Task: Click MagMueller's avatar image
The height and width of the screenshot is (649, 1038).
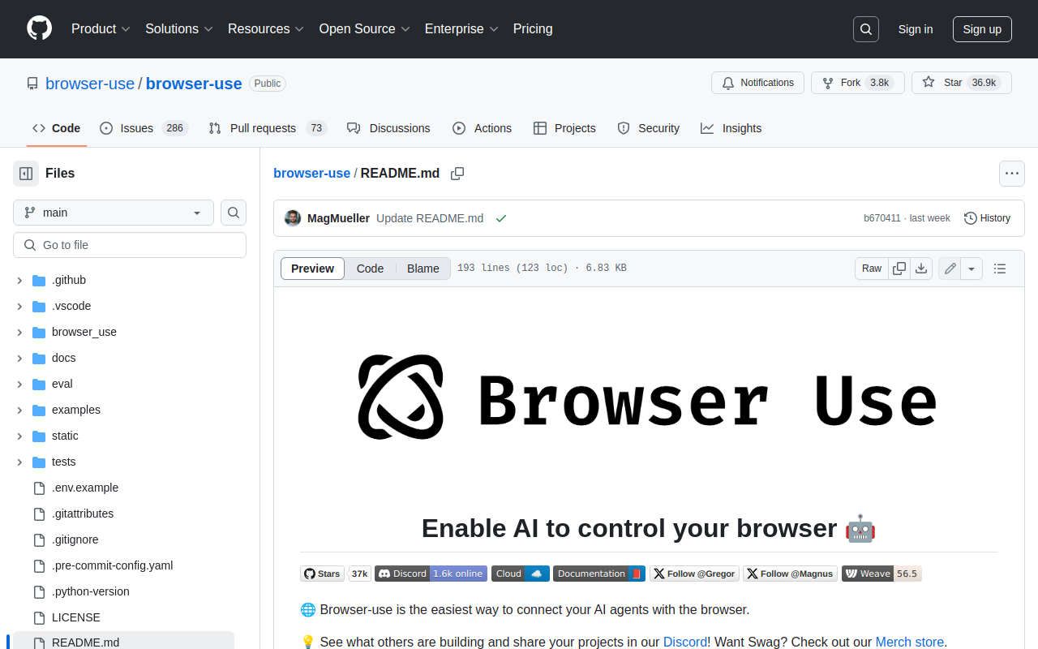Action: pos(293,218)
